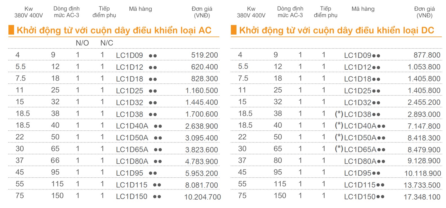Click the dots after LC1D09 in AC table
This screenshot has height=208, width=446.
point(153,56)
